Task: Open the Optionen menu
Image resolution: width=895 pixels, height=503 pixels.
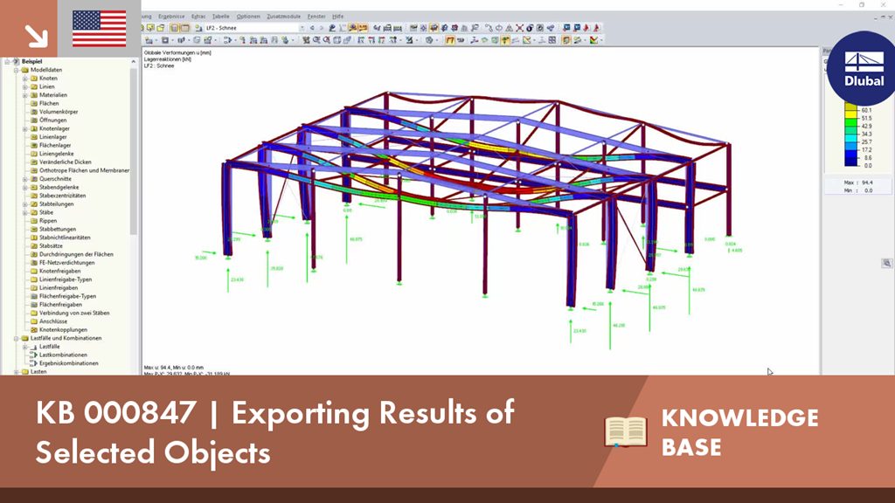Action: point(247,17)
